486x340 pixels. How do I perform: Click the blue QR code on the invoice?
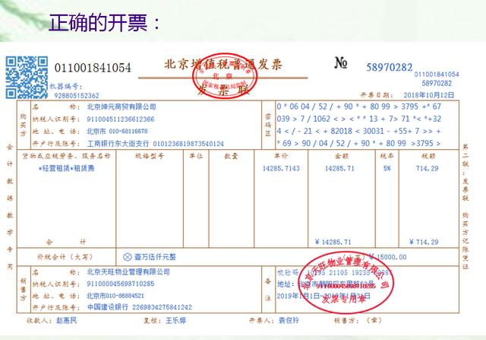coord(27,77)
